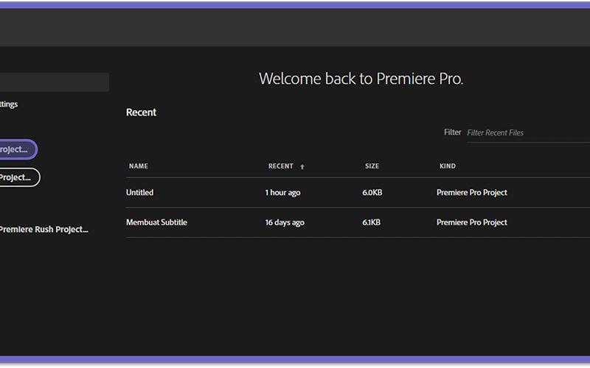
Task: Sort the list by KIND column
Action: click(x=448, y=166)
